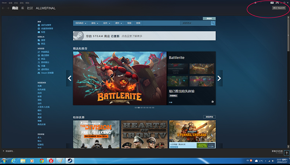
Task: Click the recently updated icon (最近更新)
Action: coord(39,55)
